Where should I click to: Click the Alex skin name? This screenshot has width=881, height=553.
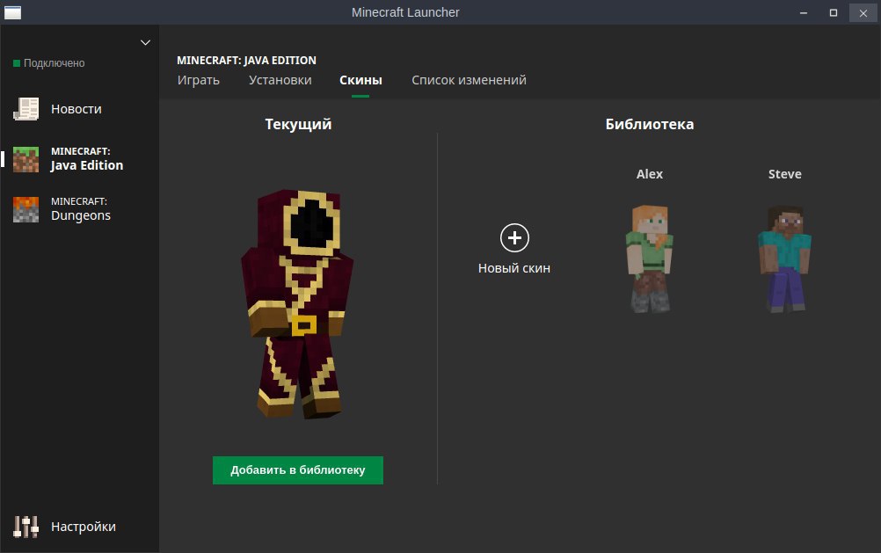tap(650, 174)
